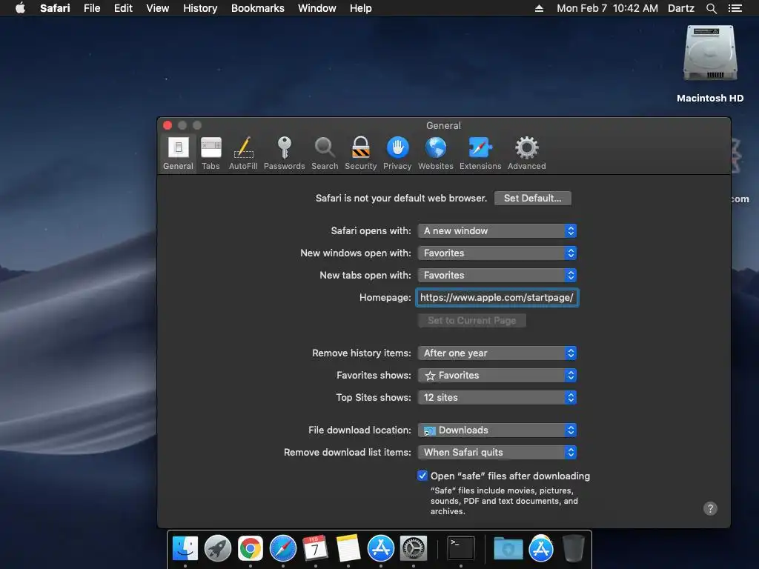Screen dimensions: 759x569
Task: Expand the 'New tabs open with' dropdown
Action: (x=497, y=276)
